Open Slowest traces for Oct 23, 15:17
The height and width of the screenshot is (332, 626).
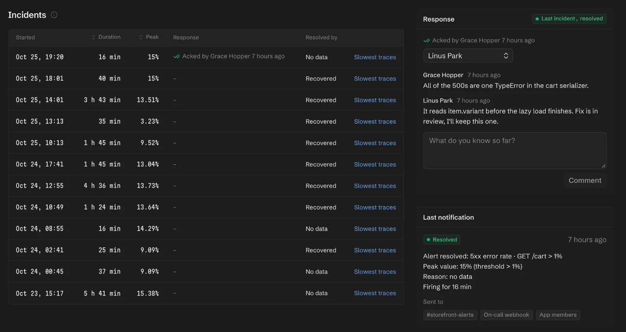[x=375, y=293]
